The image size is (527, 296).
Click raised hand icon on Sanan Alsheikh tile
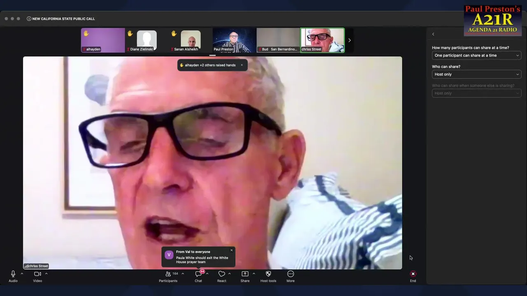174,33
